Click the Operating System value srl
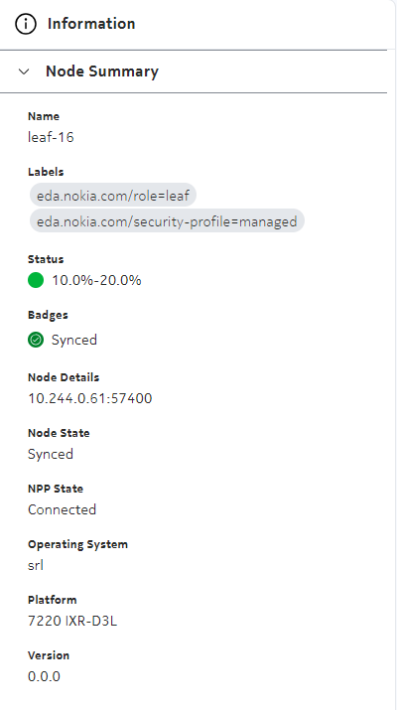 [36, 565]
